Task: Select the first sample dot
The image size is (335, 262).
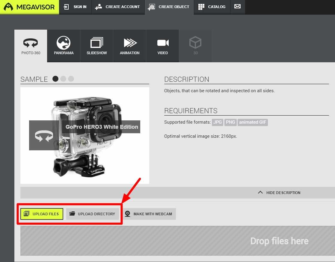Action: [55, 79]
